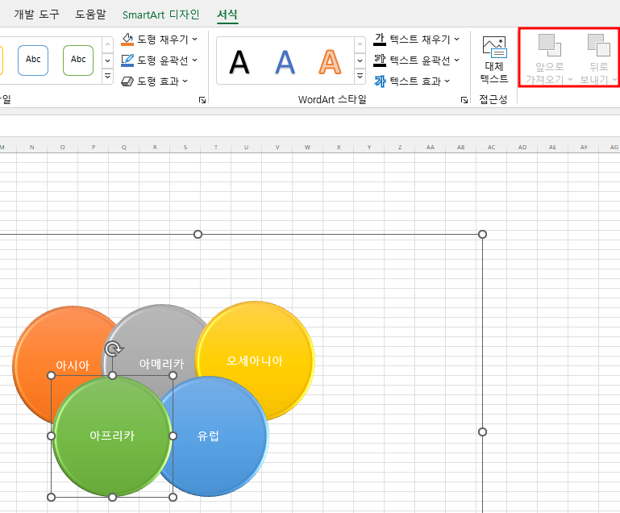Click the 텍스트 채우기 icon
620x513 pixels.
point(380,40)
